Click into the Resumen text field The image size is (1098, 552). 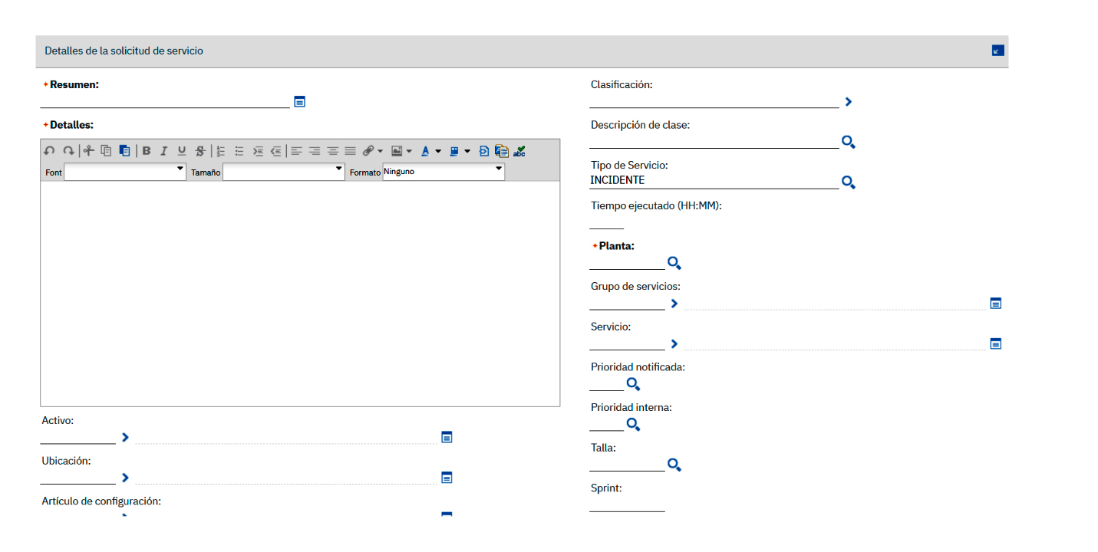pyautogui.click(x=164, y=100)
